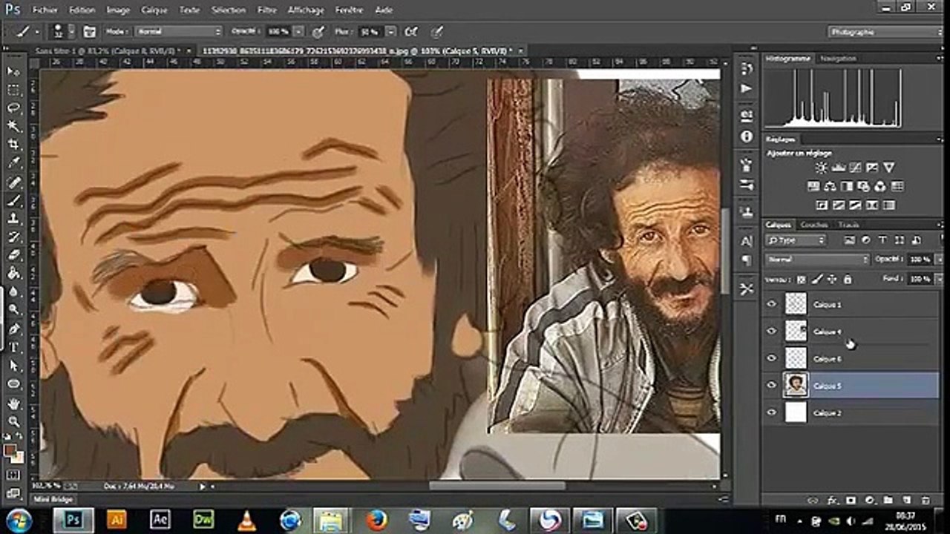Hide layer Calque 6
This screenshot has height=534, width=950.
coord(772,358)
